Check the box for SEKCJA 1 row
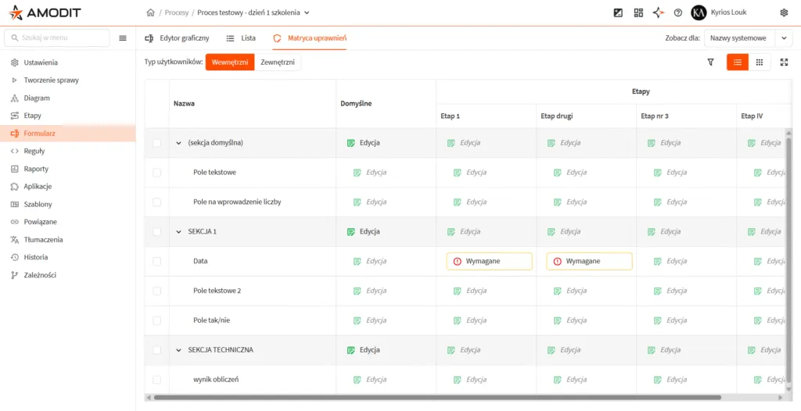The height and width of the screenshot is (411, 801). 156,232
